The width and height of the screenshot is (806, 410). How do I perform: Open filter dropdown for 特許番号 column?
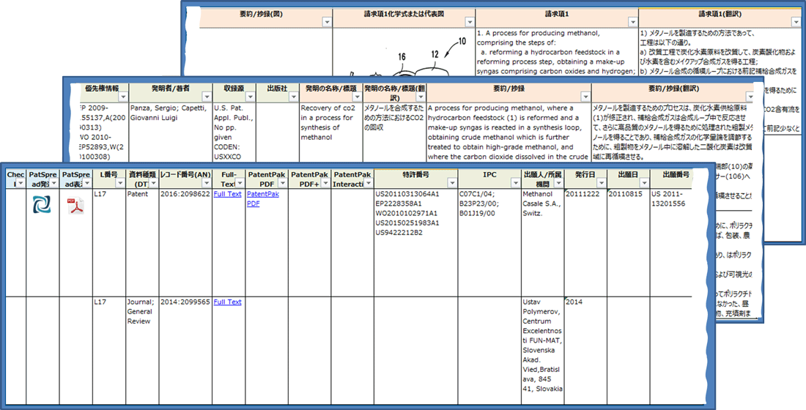tap(452, 184)
